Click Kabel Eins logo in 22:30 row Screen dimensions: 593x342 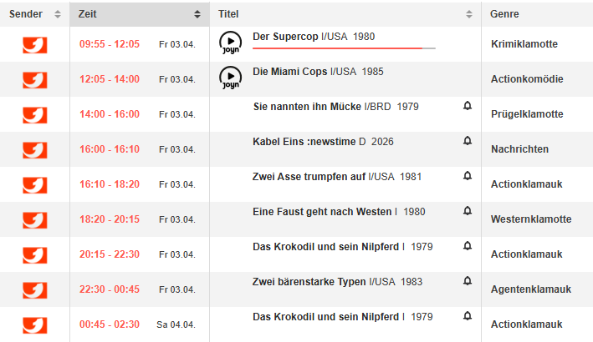[x=34, y=290]
